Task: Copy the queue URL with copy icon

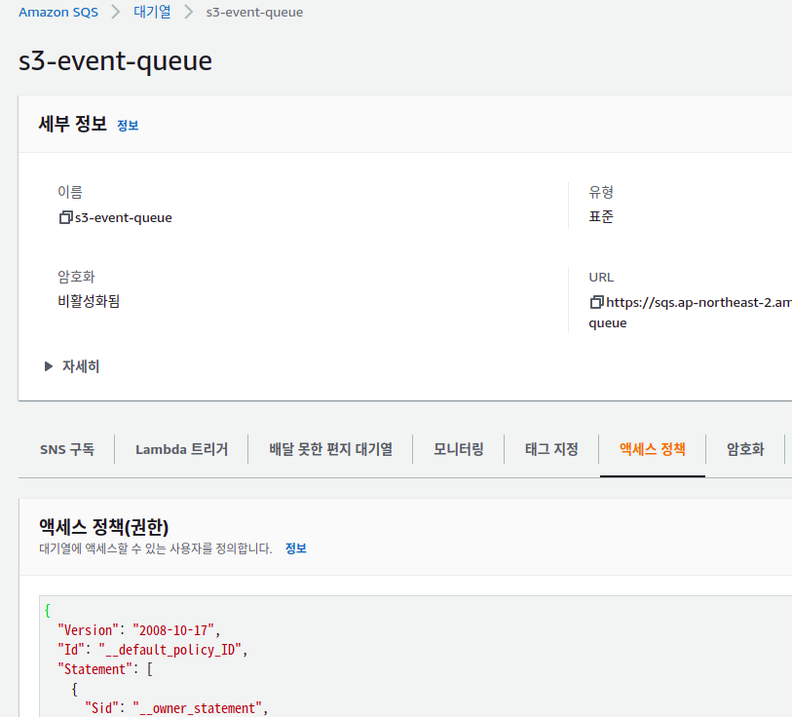Action: point(596,302)
